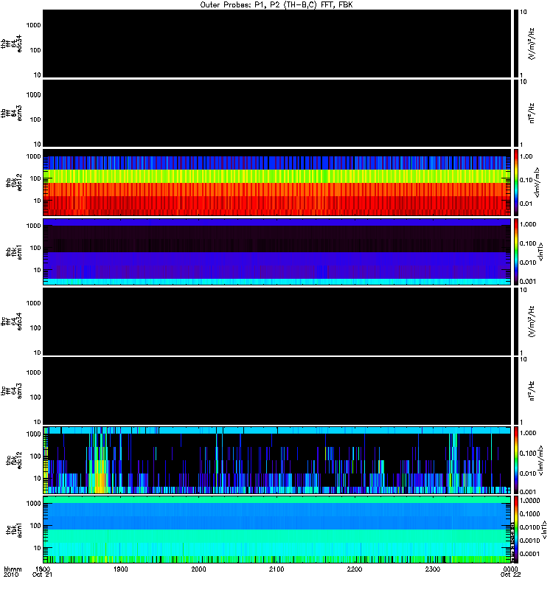Click the color bar of the thb fbk edc12 panel
The image size is (553, 590).
tap(516, 182)
